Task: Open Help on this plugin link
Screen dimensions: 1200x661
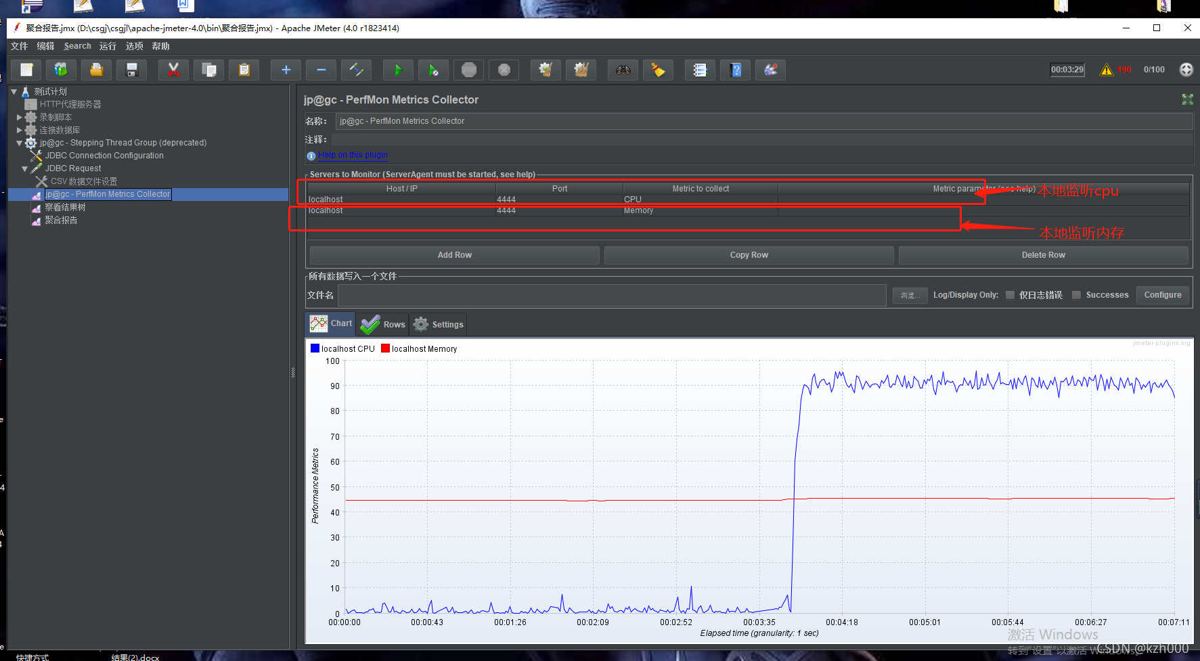Action: point(353,155)
